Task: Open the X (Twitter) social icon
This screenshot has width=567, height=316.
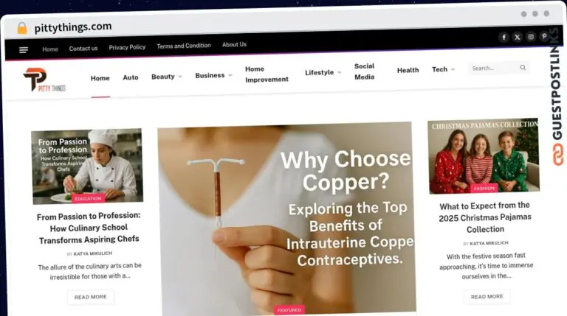Action: tap(517, 37)
